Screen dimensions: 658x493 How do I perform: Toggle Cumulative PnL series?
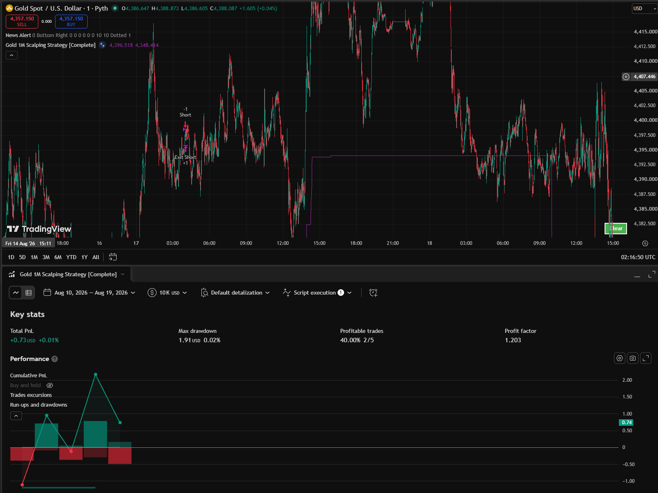pyautogui.click(x=29, y=376)
